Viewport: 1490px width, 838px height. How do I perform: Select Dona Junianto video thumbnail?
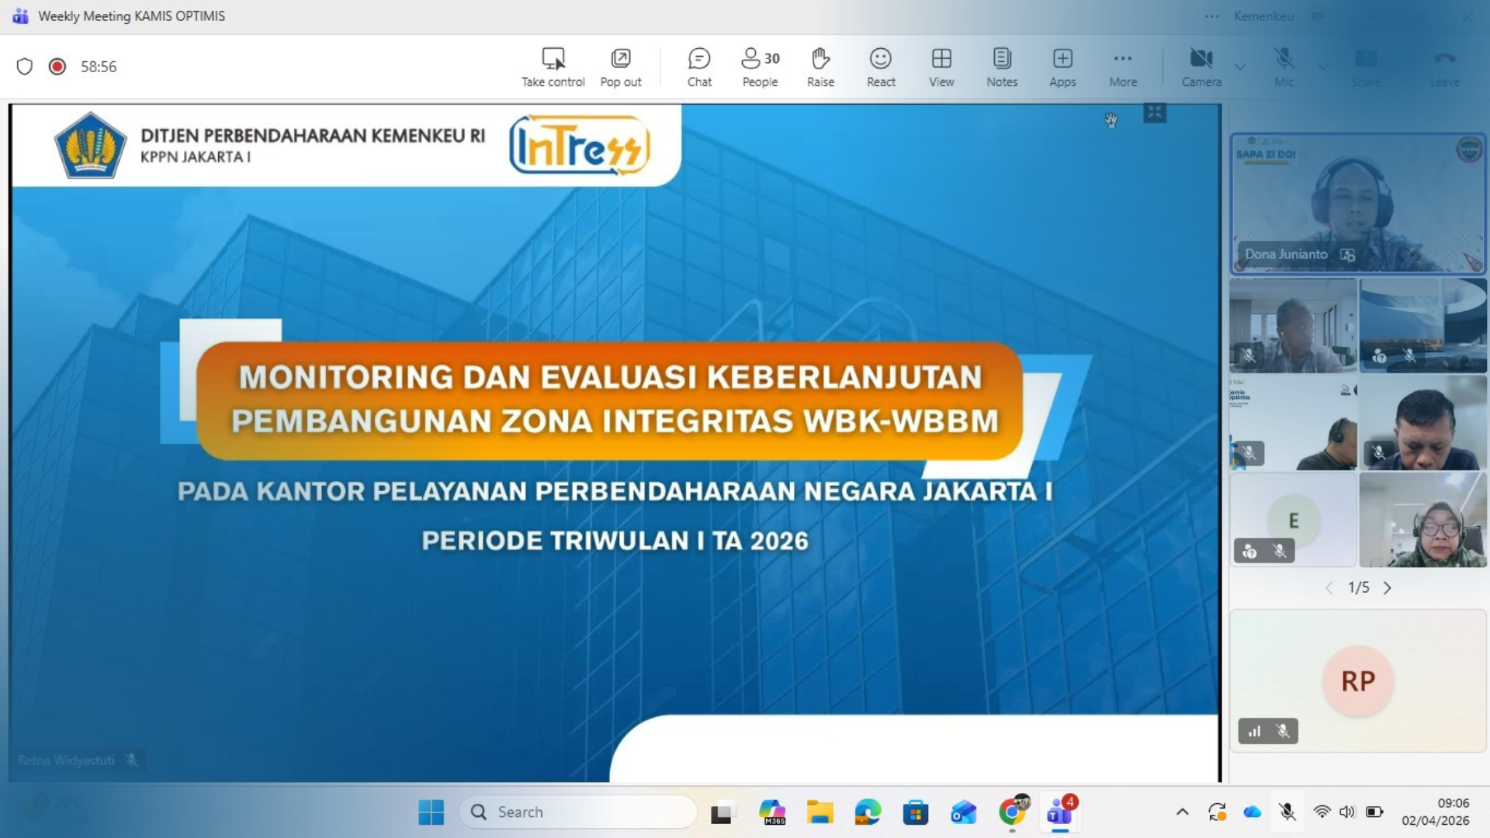pos(1357,203)
